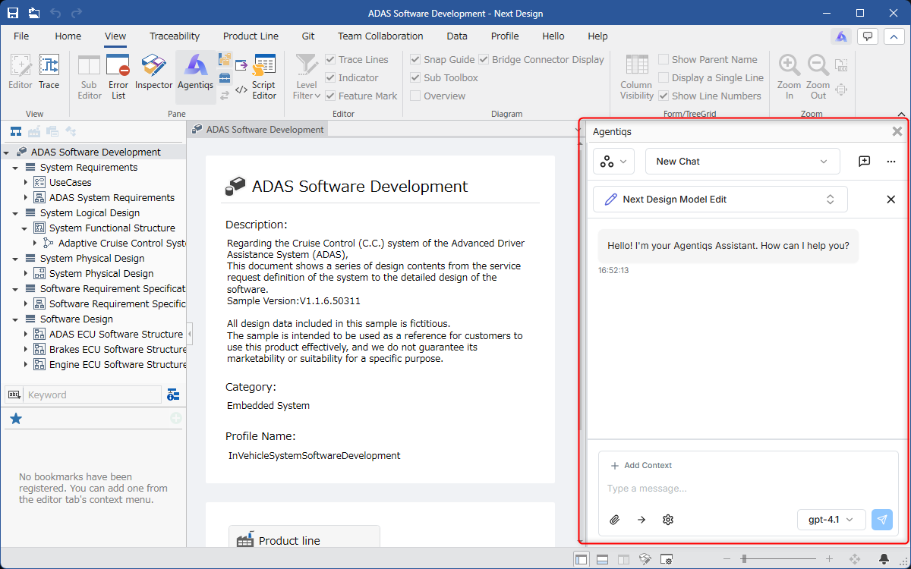Screen dimensions: 911x569
Task: Open the Traceability ribbon tab
Action: coord(175,36)
